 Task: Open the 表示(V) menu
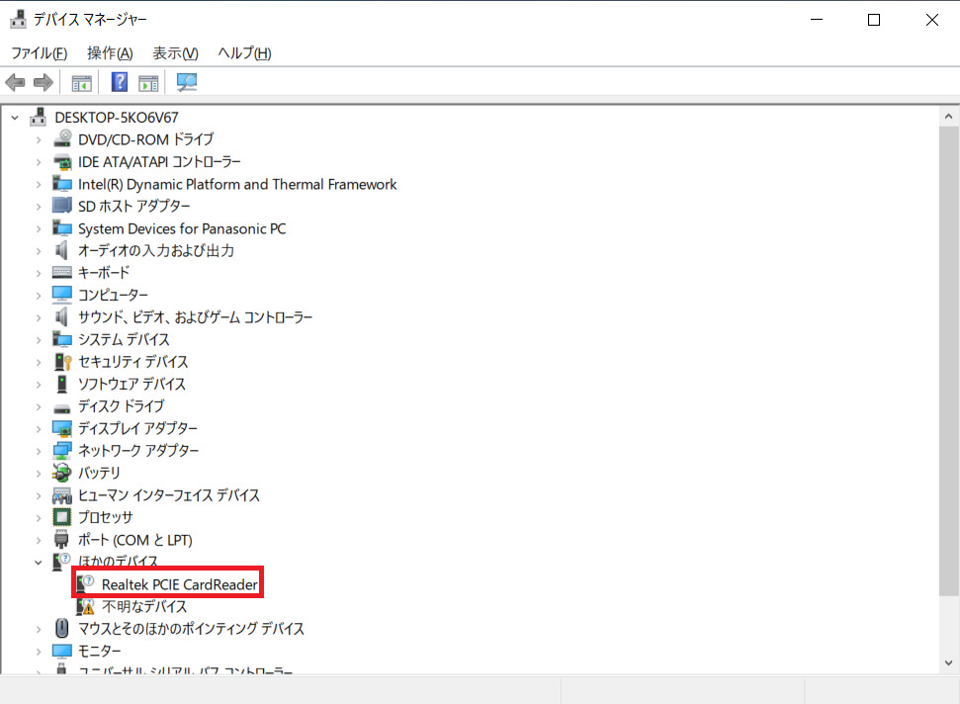[x=175, y=52]
